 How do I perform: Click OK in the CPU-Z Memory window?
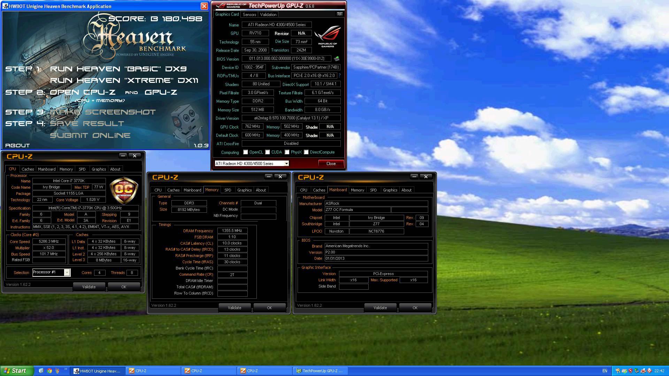[269, 308]
